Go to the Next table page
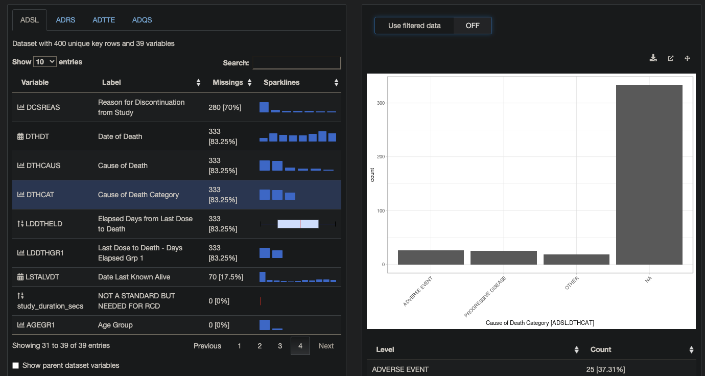Viewport: 705px width, 376px height. point(326,346)
